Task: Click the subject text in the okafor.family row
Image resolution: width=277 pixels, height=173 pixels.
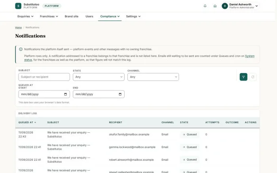Action: click(69, 134)
